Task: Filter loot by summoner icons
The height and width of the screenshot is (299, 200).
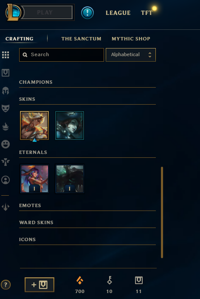Action: pos(6,180)
